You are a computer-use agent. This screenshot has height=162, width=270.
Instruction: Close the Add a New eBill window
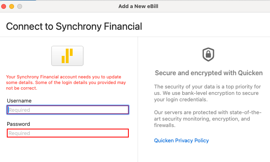(4, 6)
